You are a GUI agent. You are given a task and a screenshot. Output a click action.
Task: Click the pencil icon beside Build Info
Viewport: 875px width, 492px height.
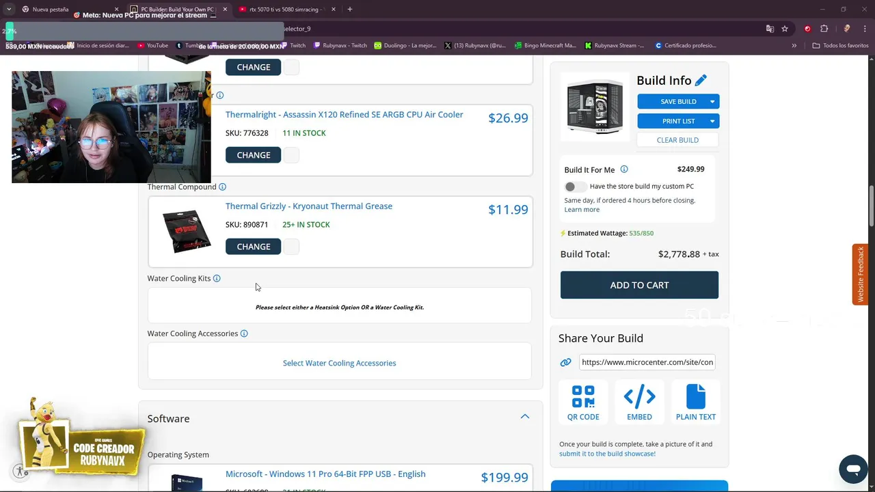click(x=701, y=81)
